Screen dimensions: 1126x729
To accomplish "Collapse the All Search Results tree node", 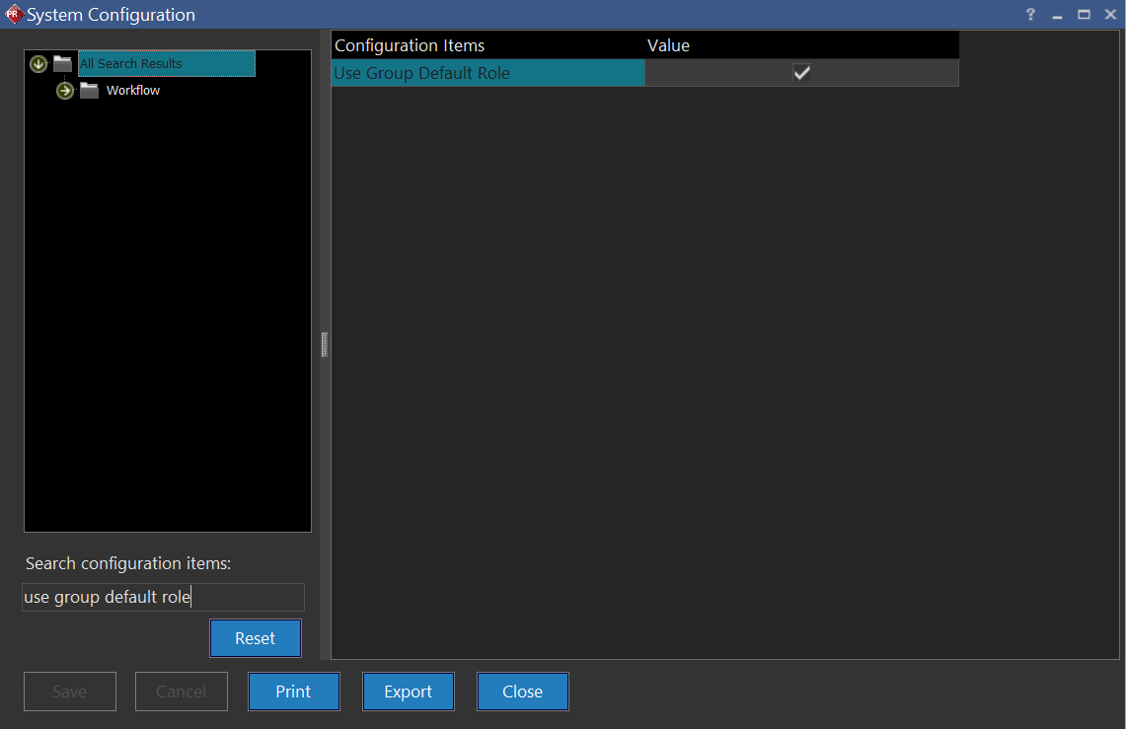I will tap(38, 64).
